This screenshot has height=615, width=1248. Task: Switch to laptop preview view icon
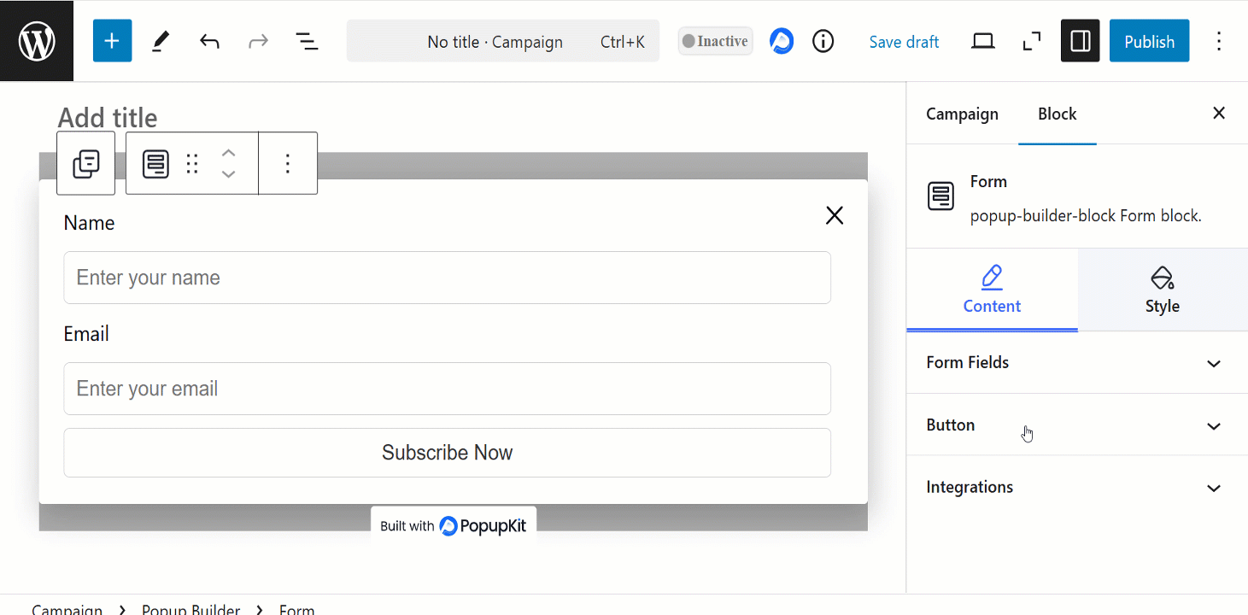[983, 41]
